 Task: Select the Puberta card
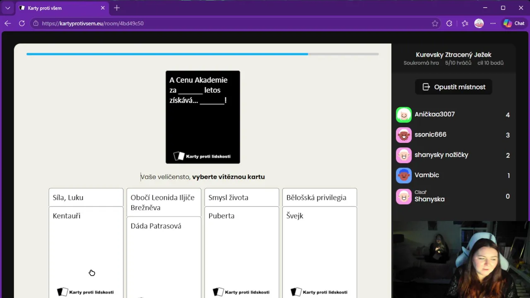pos(242,252)
